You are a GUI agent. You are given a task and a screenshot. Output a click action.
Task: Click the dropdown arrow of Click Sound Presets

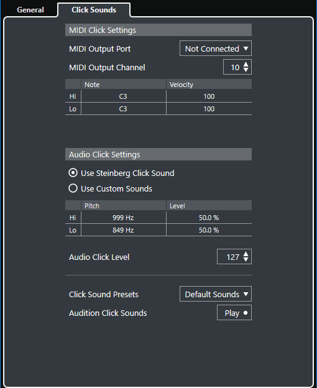tap(246, 294)
